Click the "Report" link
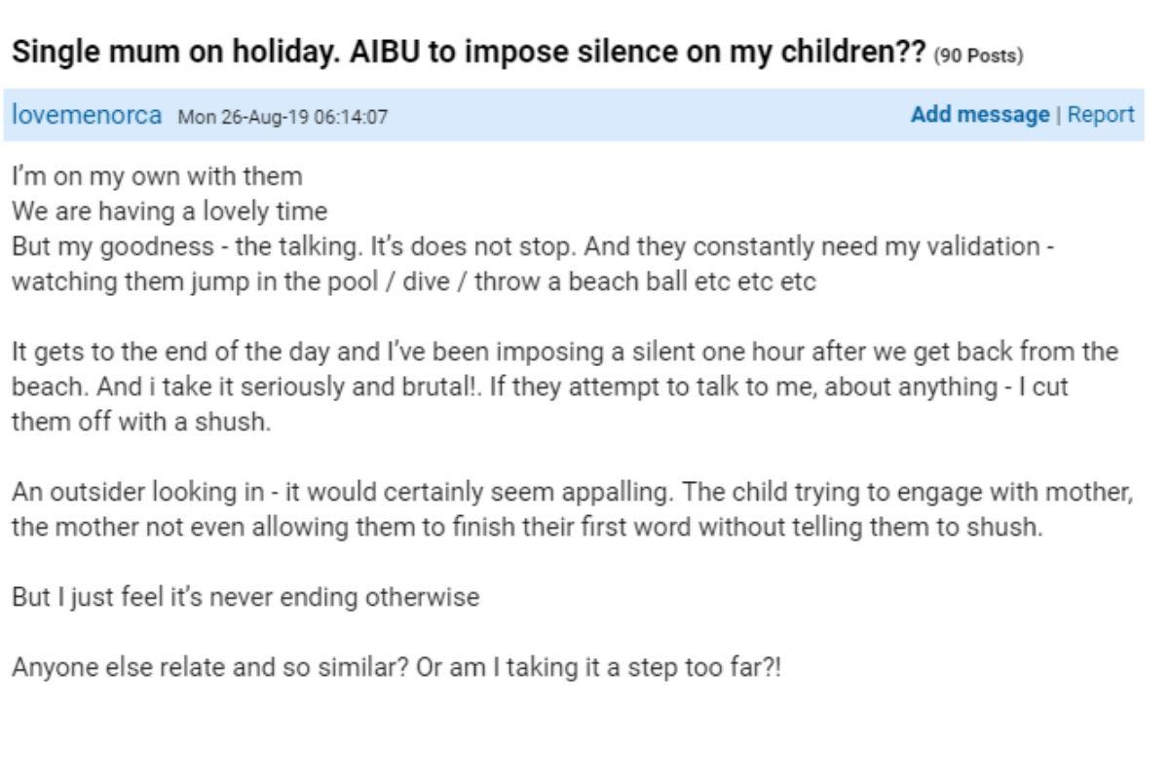 [x=1101, y=115]
